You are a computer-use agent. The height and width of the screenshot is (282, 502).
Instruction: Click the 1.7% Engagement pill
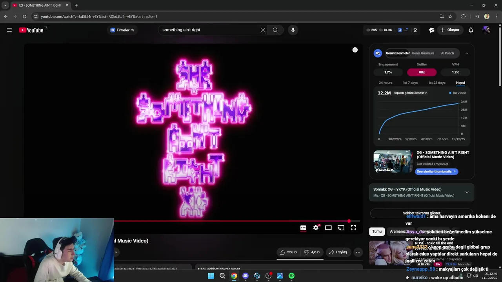(x=388, y=72)
